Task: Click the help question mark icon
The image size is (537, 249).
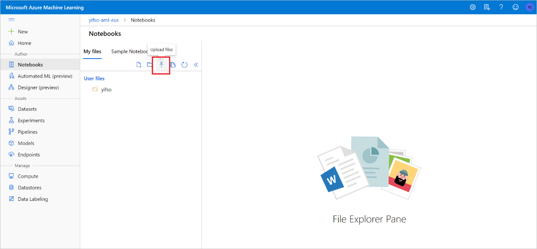Action: (501, 7)
